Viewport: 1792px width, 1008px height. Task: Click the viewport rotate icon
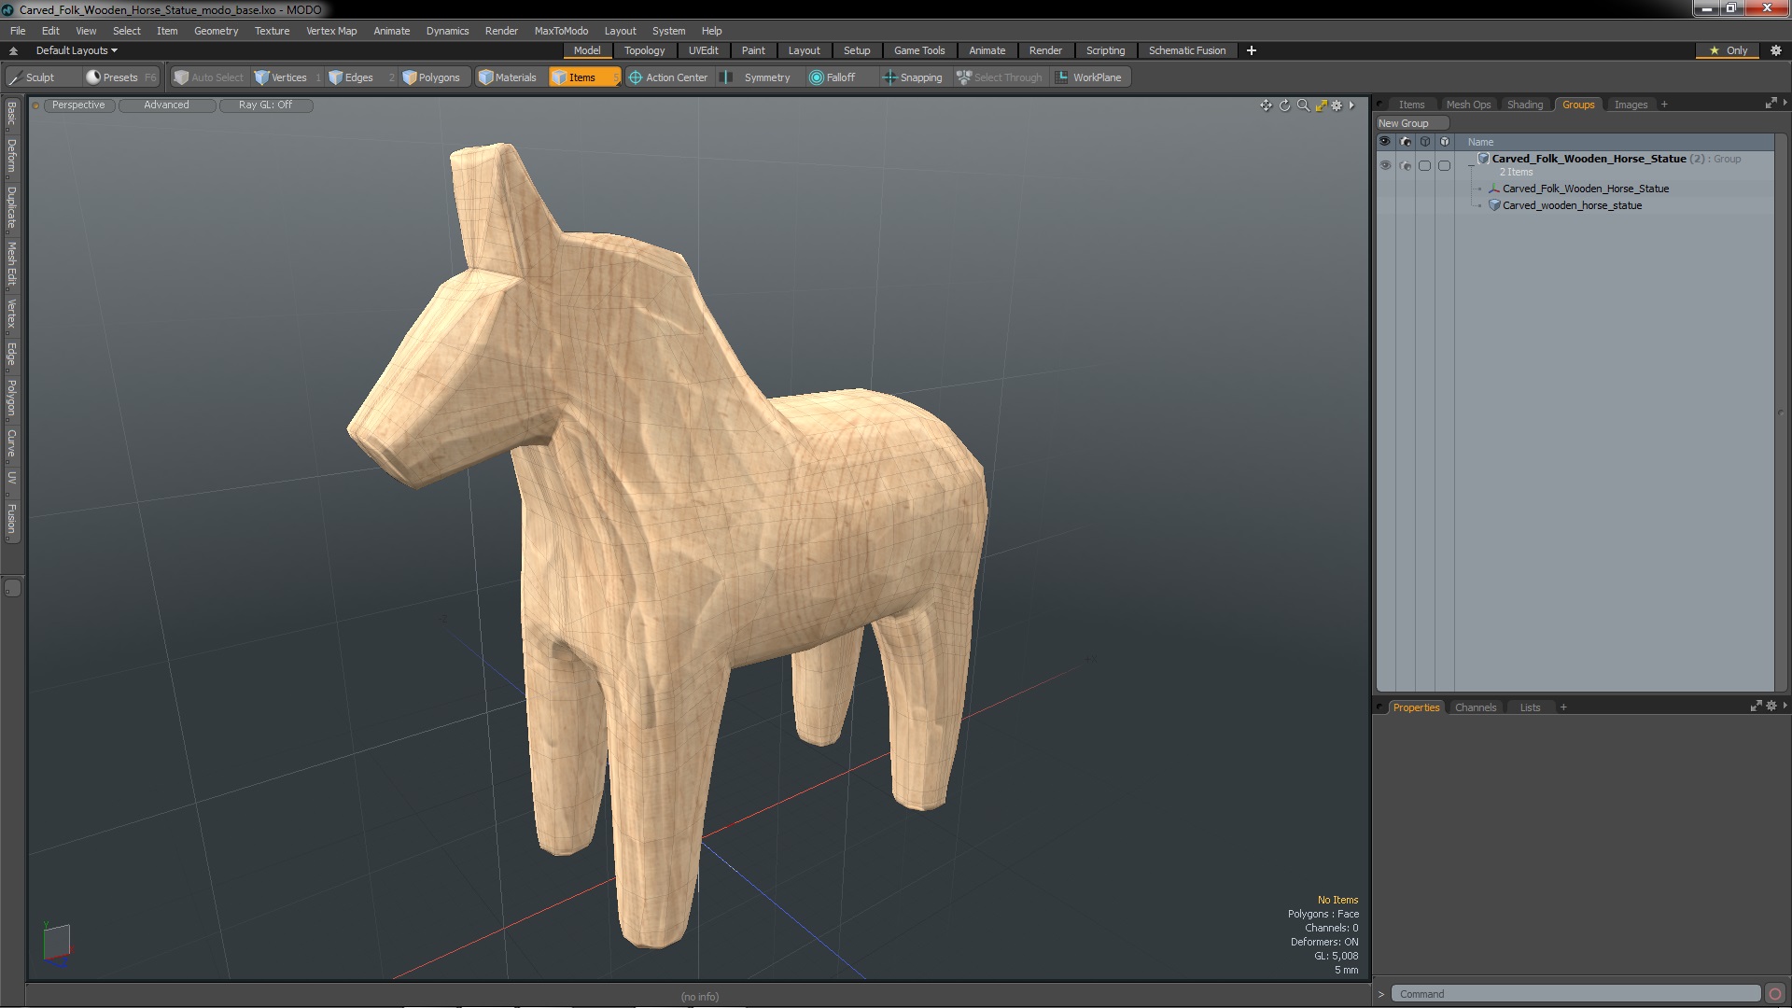[x=1284, y=105]
